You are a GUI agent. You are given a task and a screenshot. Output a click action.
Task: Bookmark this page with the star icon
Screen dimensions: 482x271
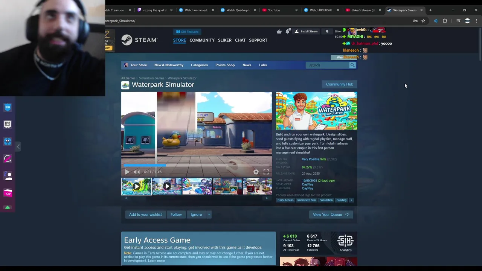(423, 21)
